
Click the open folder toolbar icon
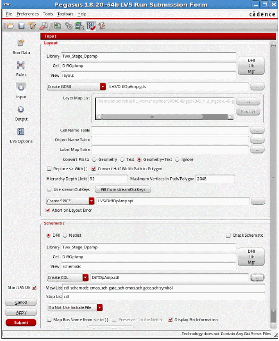click(10, 26)
